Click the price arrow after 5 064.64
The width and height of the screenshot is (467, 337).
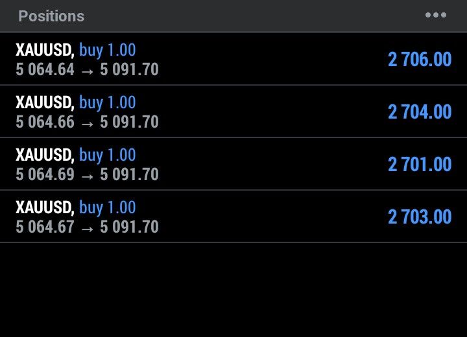(87, 70)
